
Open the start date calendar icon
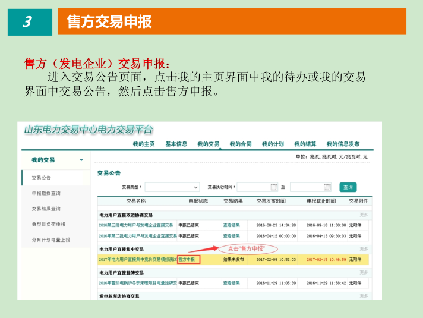coord(274,187)
